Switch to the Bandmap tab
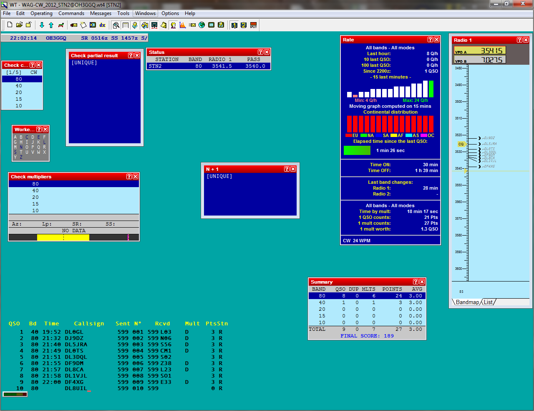Screen dimensions: 534x411 click(467, 302)
